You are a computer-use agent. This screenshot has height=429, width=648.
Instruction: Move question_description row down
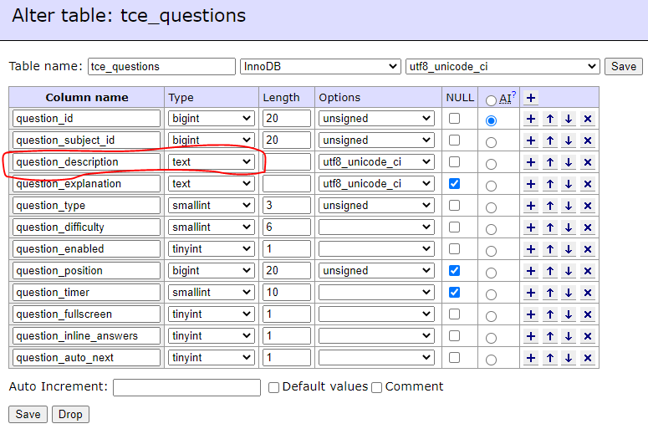click(x=569, y=162)
